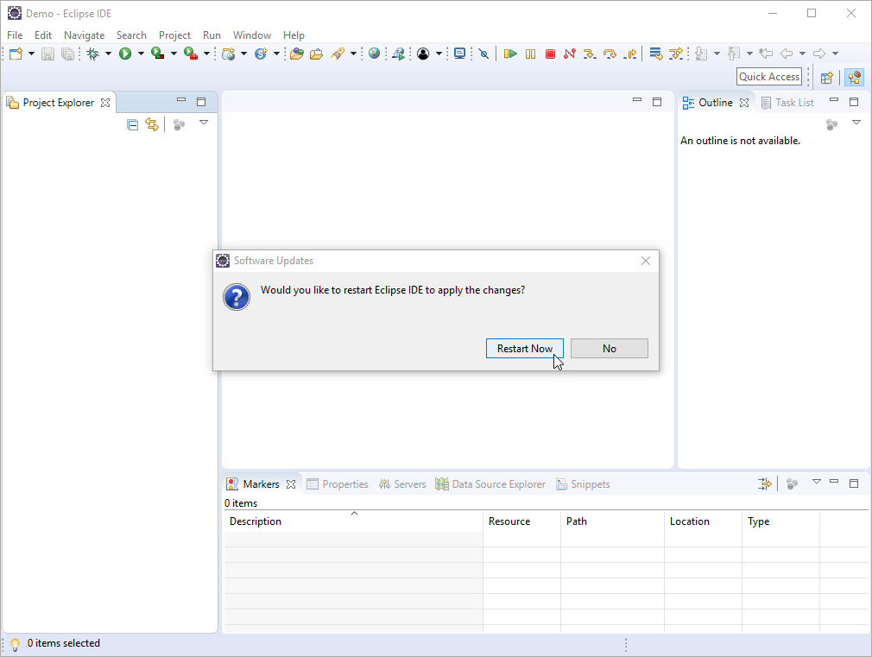
Task: Click No to decline the restart
Action: coord(609,348)
